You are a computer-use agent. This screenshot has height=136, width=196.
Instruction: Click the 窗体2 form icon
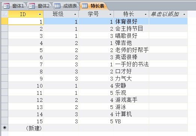(32, 6)
